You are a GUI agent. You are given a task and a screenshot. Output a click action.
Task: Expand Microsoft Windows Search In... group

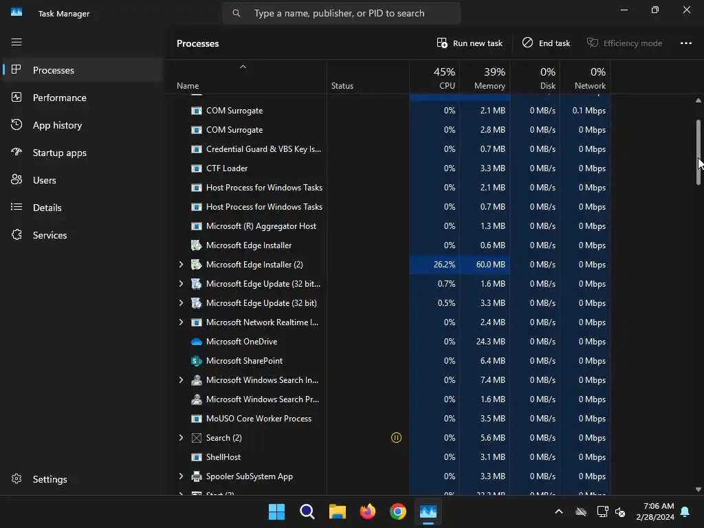[x=181, y=379]
